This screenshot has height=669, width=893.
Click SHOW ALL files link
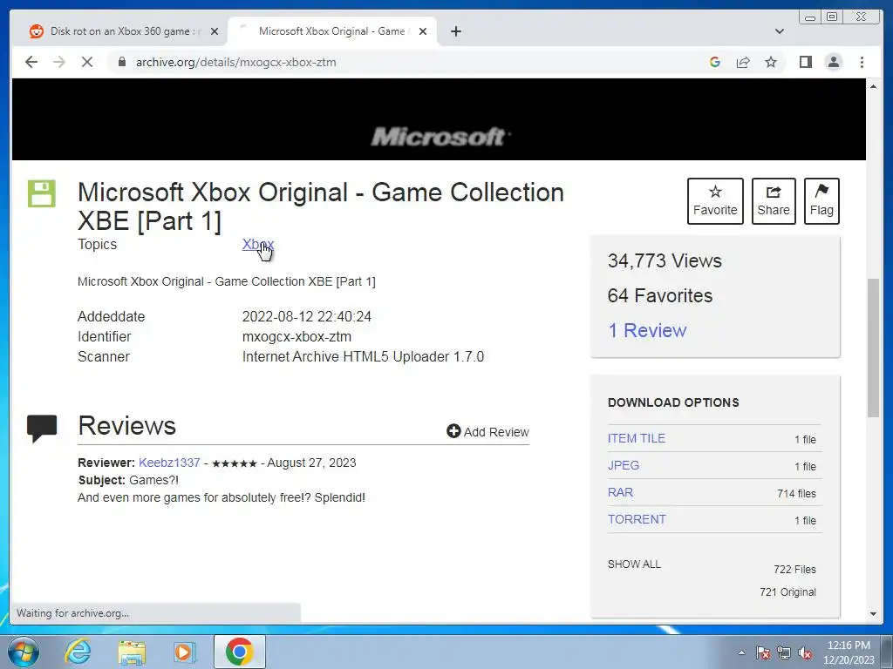point(634,564)
